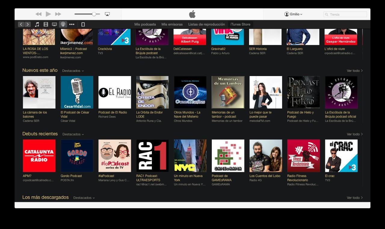The height and width of the screenshot is (229, 385).
Task: Open Destacados dropdown next to Nuevos este año
Action: point(73,71)
